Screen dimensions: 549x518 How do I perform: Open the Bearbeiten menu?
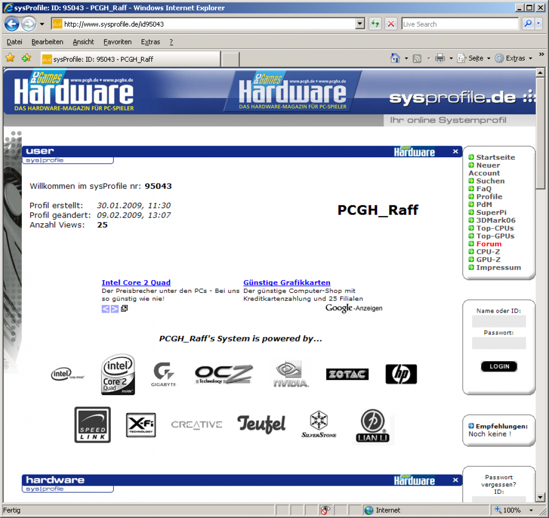coord(47,42)
